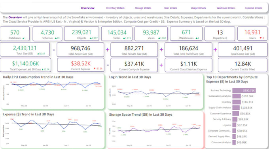This screenshot has width=269, height=149.
Task: Click the 239,021 Objects card
Action: 81,34
